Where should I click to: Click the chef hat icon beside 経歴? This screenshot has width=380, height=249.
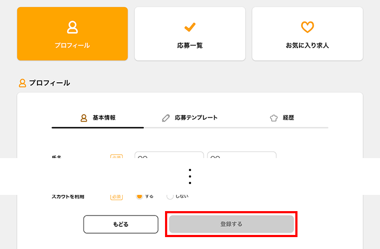point(274,117)
